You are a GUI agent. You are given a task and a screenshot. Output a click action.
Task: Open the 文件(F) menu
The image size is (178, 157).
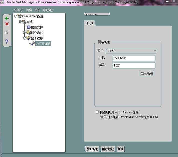19,10
